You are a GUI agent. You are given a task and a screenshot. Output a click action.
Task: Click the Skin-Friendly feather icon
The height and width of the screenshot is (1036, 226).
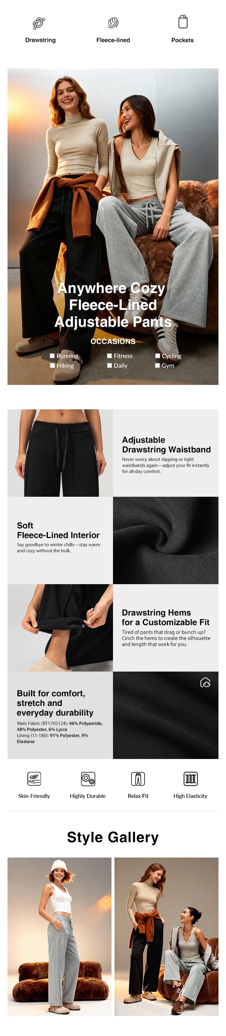click(34, 779)
